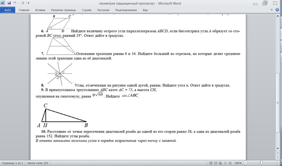282x166 pixels.
Task: Click the text 'В прямоугольном треугольнике' in problem 9
Action: 72,90
